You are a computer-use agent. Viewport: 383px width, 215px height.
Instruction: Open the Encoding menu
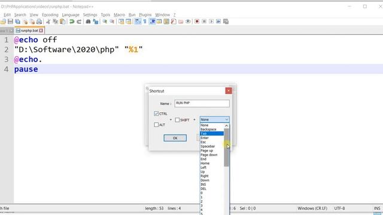tap(50, 15)
